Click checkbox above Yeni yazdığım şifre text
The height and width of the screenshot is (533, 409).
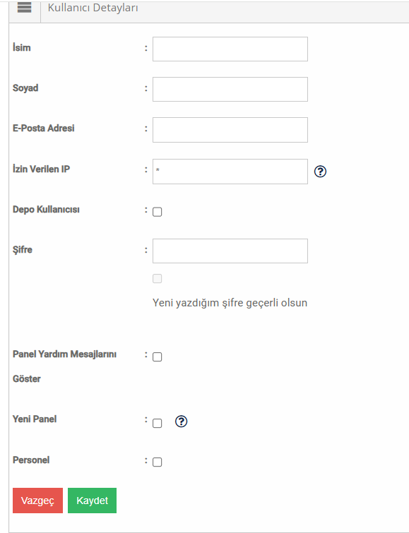[158, 279]
